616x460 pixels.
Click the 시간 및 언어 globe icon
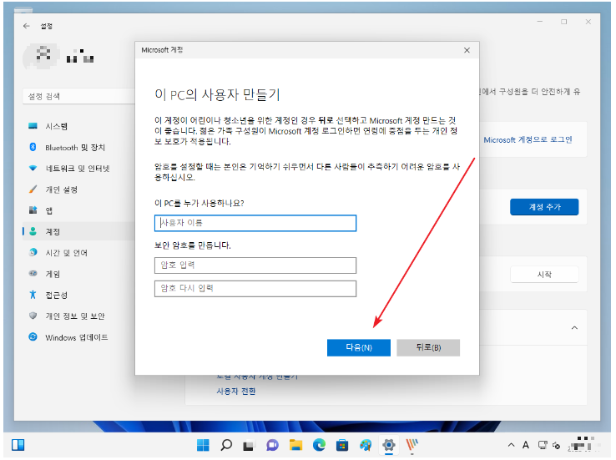coord(33,252)
